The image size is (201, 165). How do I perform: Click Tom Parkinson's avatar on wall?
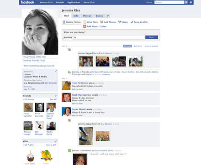click(66, 86)
